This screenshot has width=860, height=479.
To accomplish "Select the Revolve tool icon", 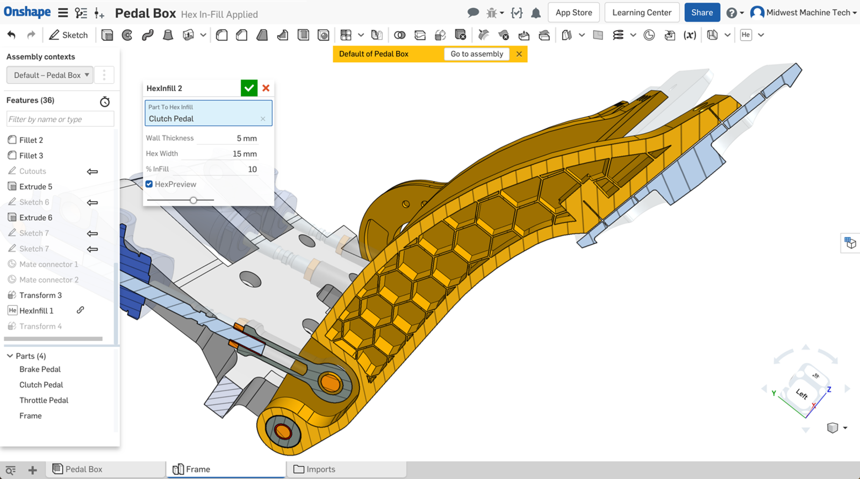I will tap(127, 35).
